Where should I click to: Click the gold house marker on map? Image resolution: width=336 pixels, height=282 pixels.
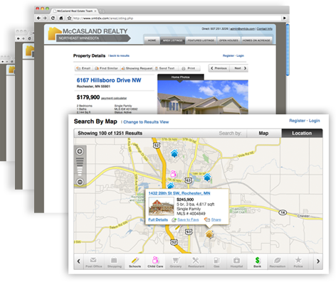click(x=209, y=234)
